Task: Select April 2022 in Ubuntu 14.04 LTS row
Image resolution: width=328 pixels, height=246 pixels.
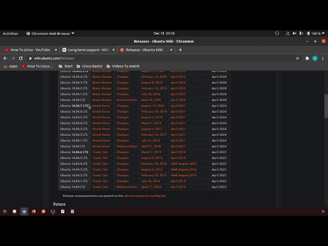Action: click(x=219, y=187)
